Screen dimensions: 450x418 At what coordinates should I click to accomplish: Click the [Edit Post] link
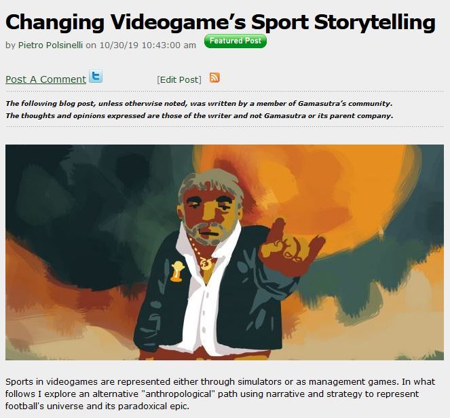tap(179, 80)
